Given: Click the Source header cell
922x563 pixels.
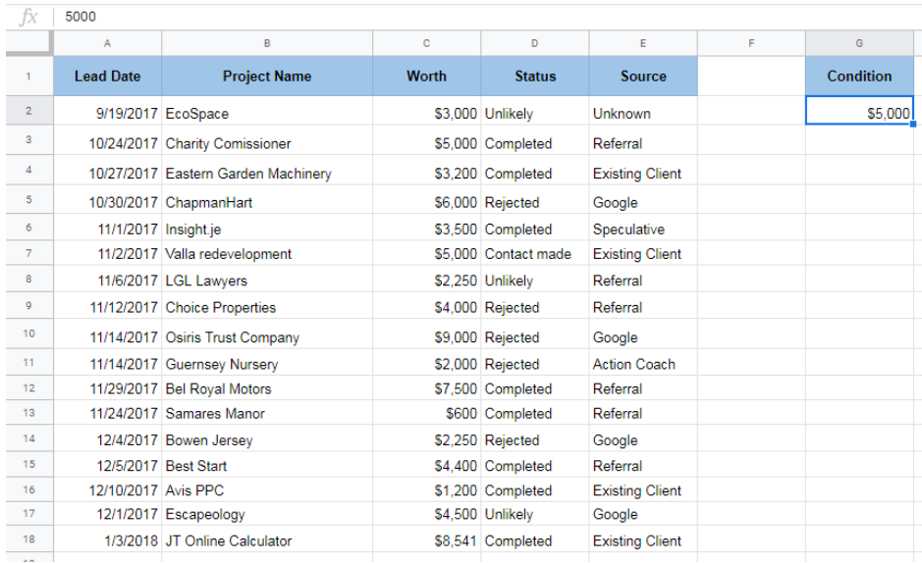Looking at the screenshot, I should coord(643,77).
